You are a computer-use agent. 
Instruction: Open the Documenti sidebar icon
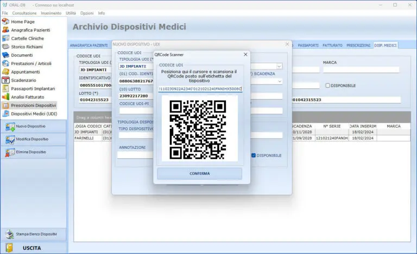tap(5, 55)
